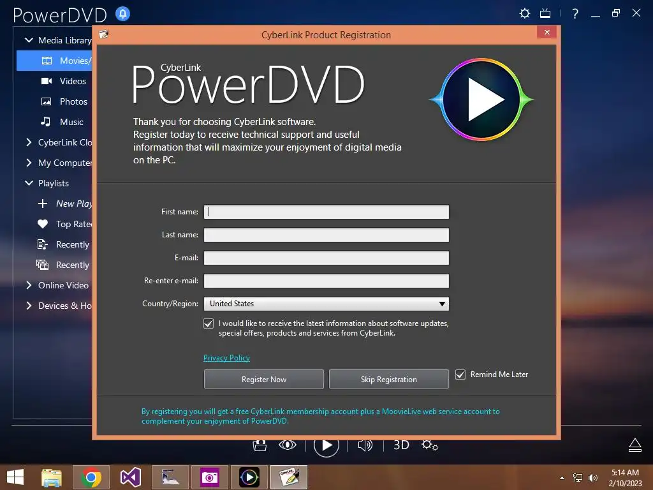
Task: Click the Skip Registration button
Action: click(388, 379)
